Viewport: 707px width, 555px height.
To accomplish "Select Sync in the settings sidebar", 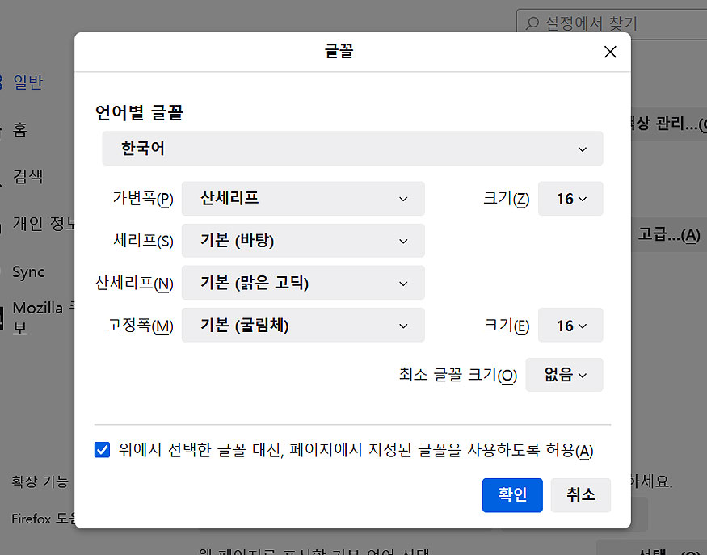I will click(28, 272).
